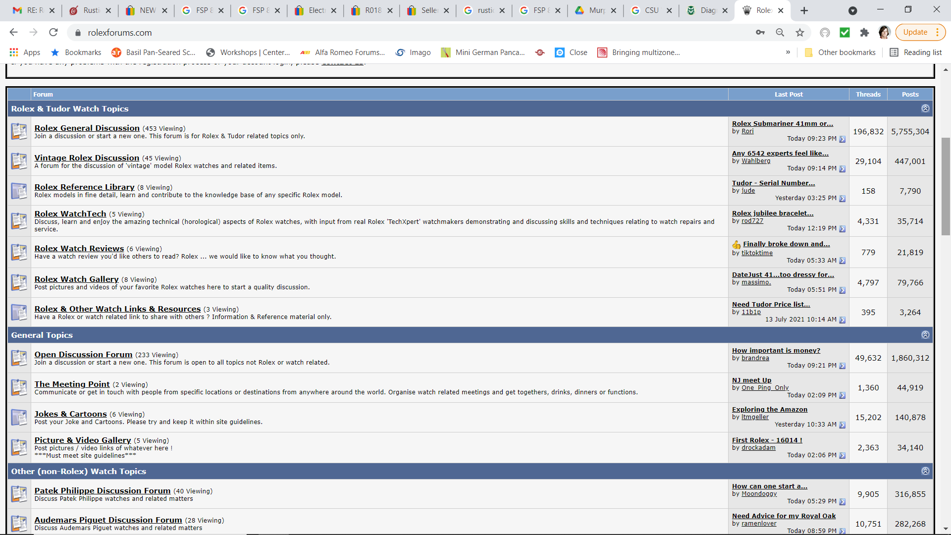The image size is (951, 535).
Task: Open the Alfa Romeo Forums bookmark
Action: (x=343, y=53)
